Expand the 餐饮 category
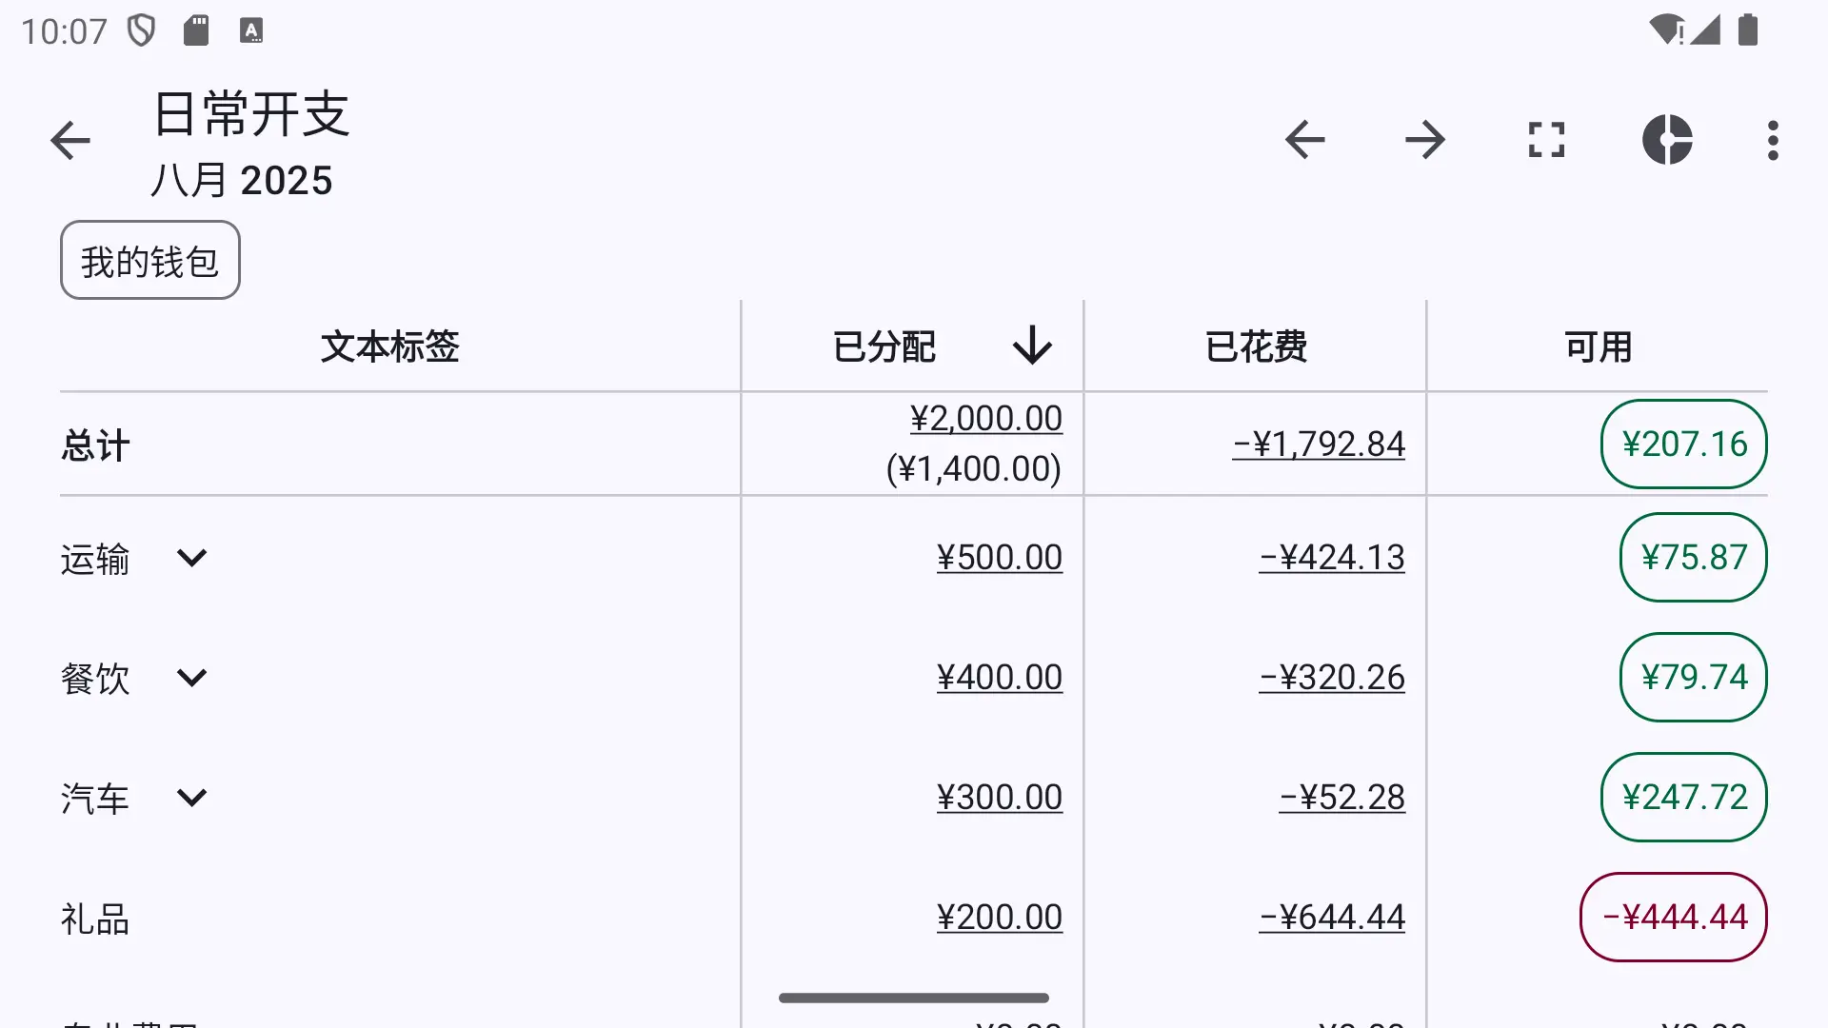Screen dimensions: 1828x1028 tap(191, 678)
